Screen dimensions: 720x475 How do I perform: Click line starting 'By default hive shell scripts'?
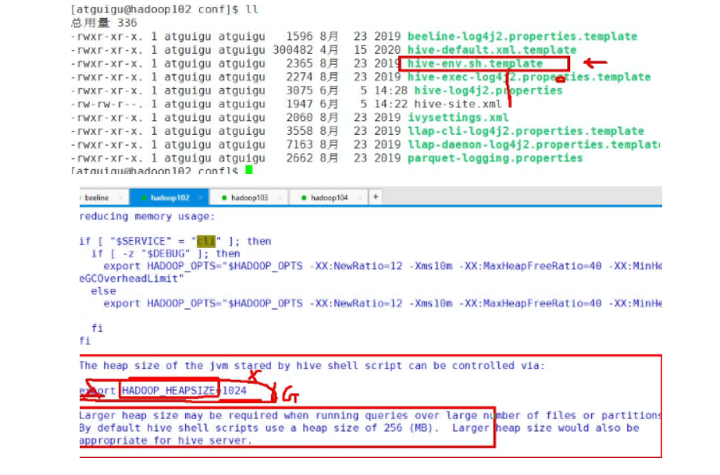[x=359, y=427]
